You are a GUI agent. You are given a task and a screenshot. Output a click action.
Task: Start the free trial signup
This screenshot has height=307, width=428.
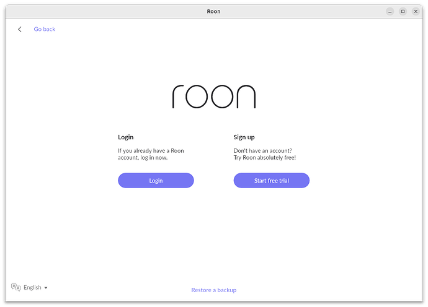click(272, 180)
